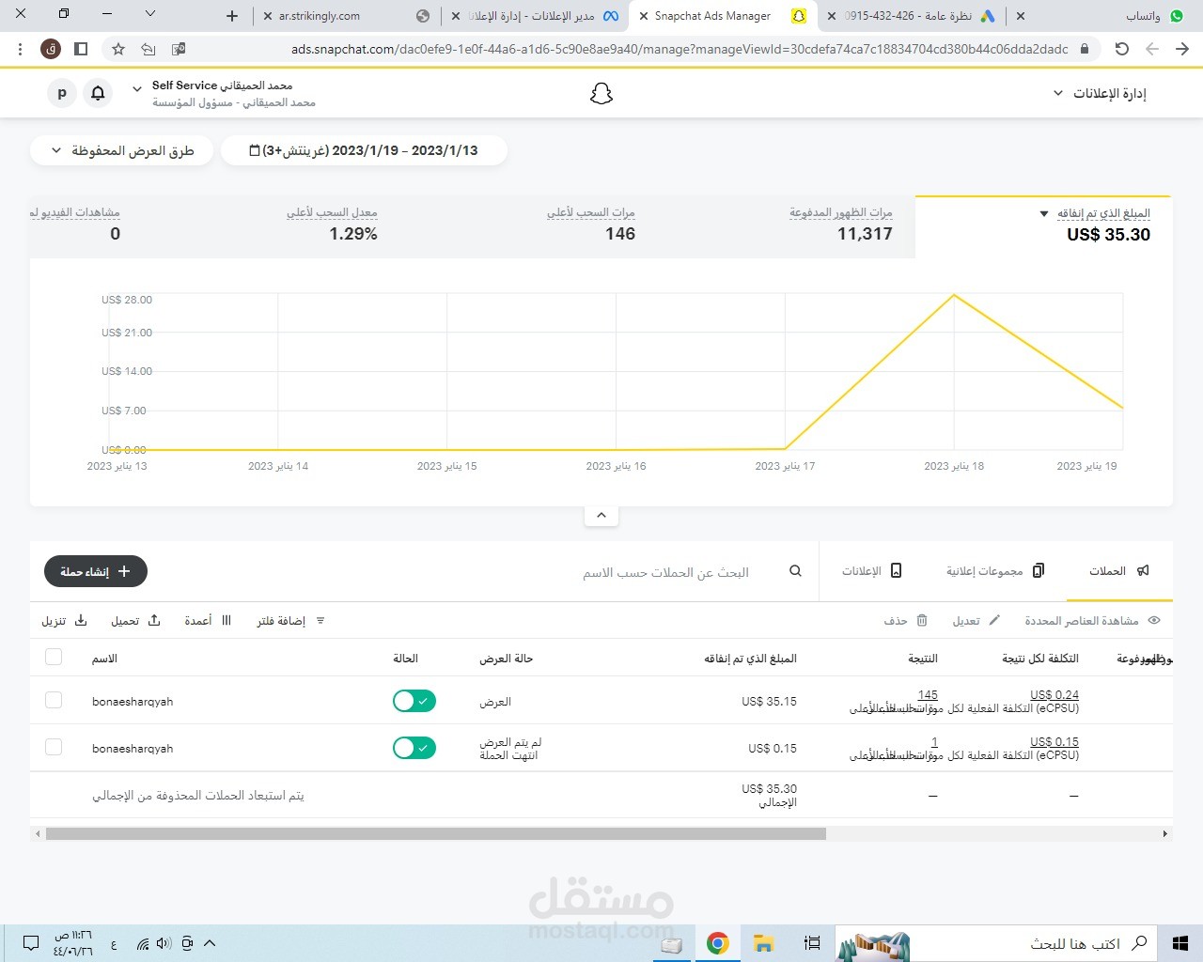Click the US$ 0.24 cost per result link

1055,695
